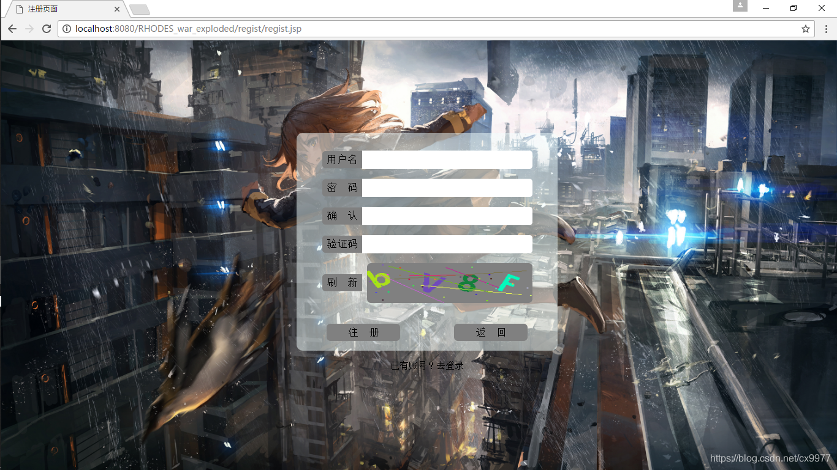Restore down the browser window

[793, 8]
